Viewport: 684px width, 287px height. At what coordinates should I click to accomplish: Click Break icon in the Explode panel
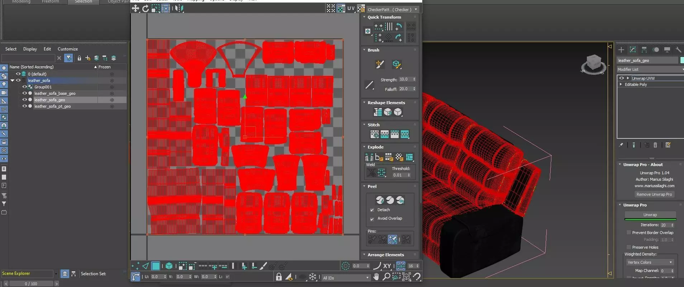(x=369, y=157)
